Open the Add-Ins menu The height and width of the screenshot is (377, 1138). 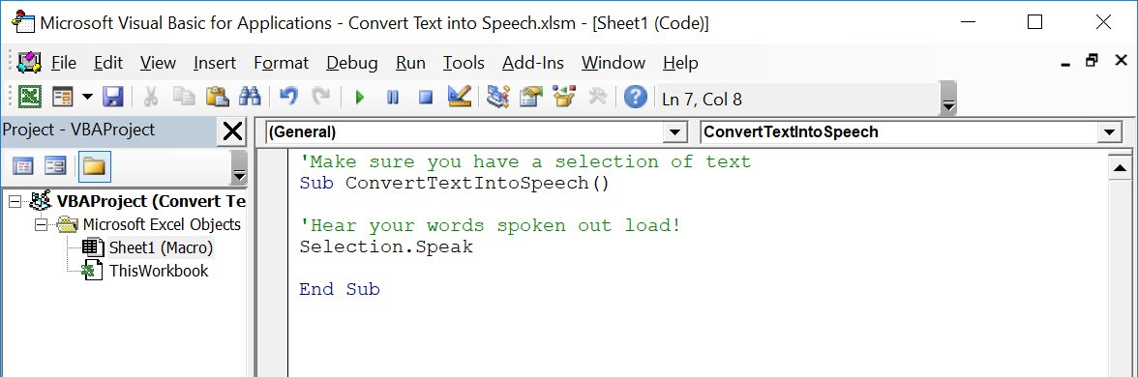click(x=532, y=63)
